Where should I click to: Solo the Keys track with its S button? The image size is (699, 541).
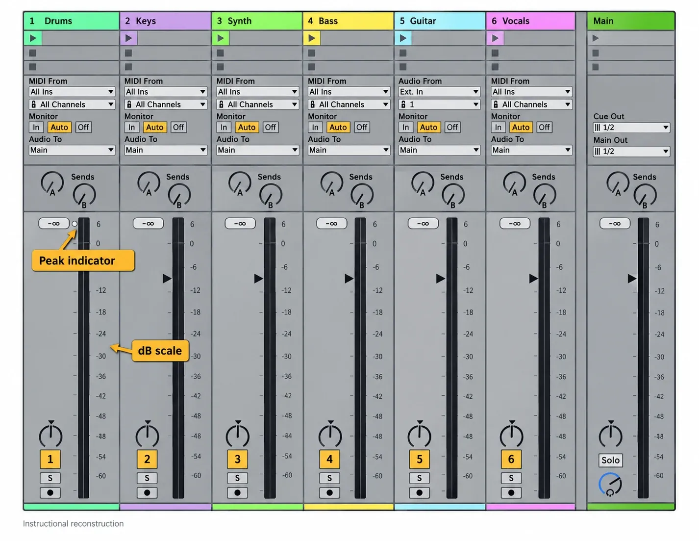pos(147,478)
